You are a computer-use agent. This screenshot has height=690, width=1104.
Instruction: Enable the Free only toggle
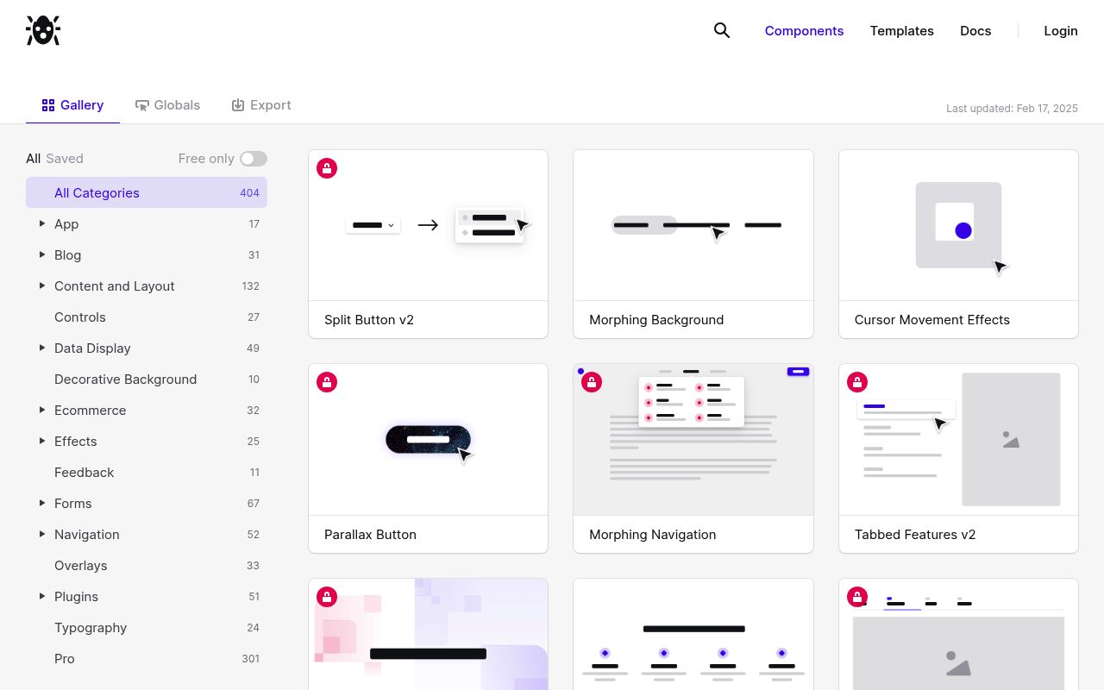coord(254,159)
